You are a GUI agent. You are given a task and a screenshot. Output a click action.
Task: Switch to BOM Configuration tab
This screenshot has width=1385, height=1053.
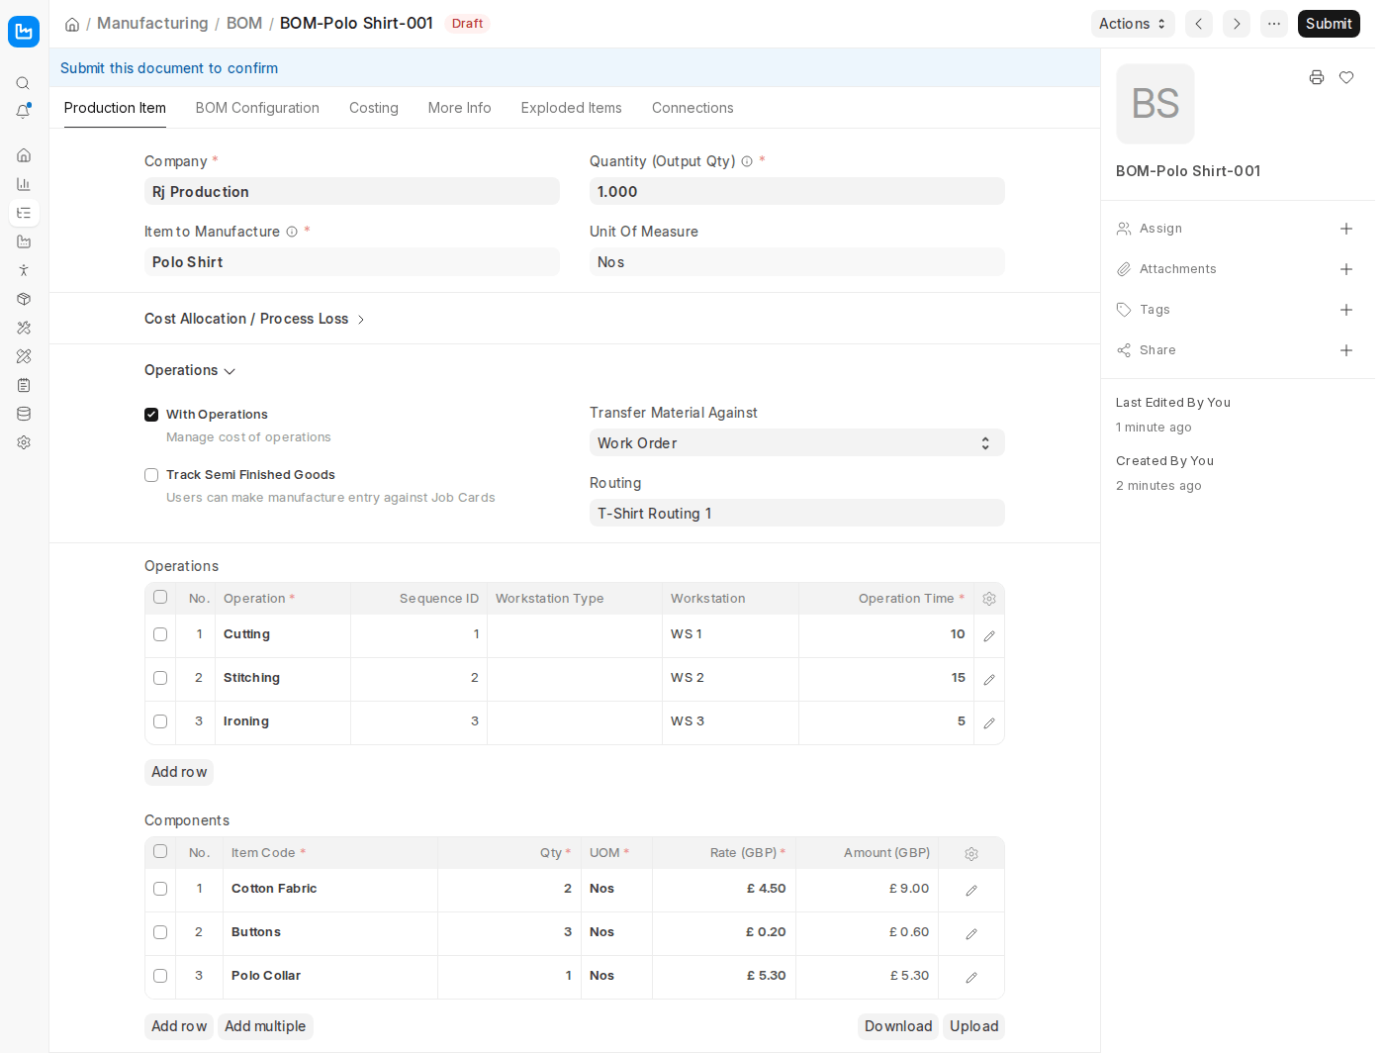(x=257, y=108)
